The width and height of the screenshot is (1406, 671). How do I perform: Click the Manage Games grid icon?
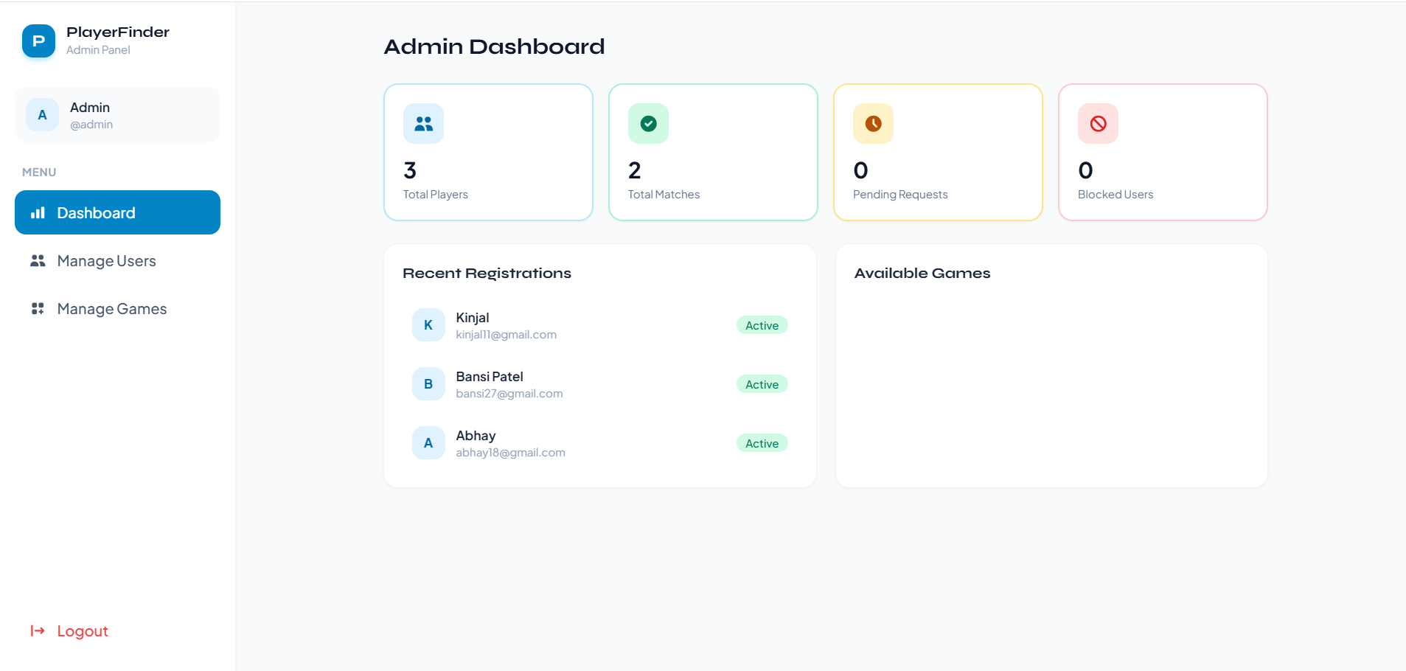point(38,309)
